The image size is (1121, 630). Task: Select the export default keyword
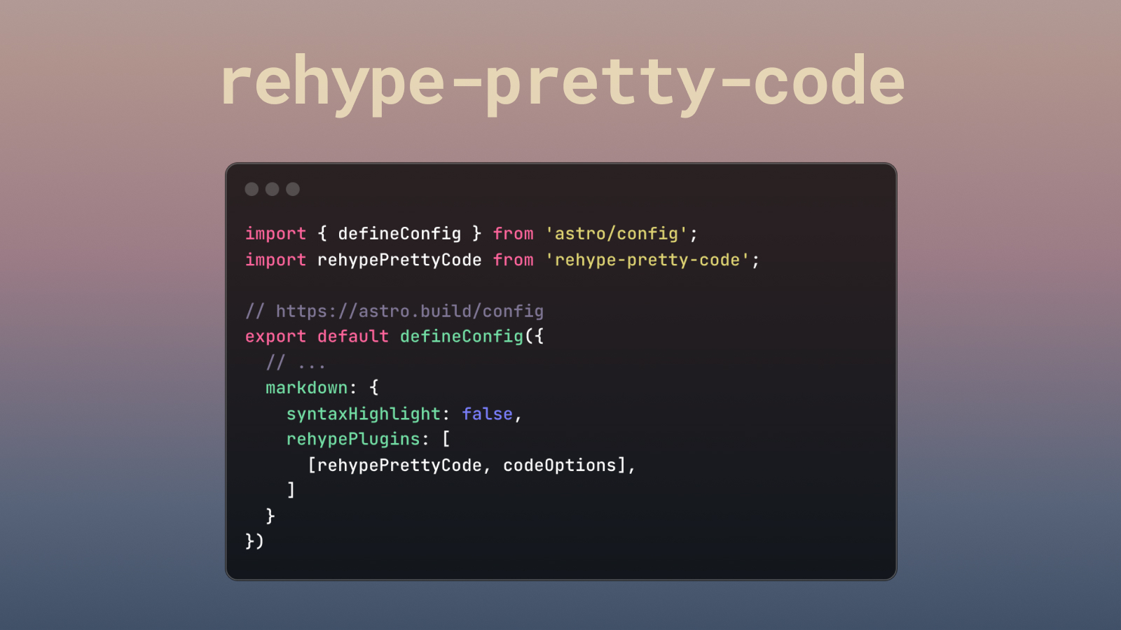click(315, 336)
